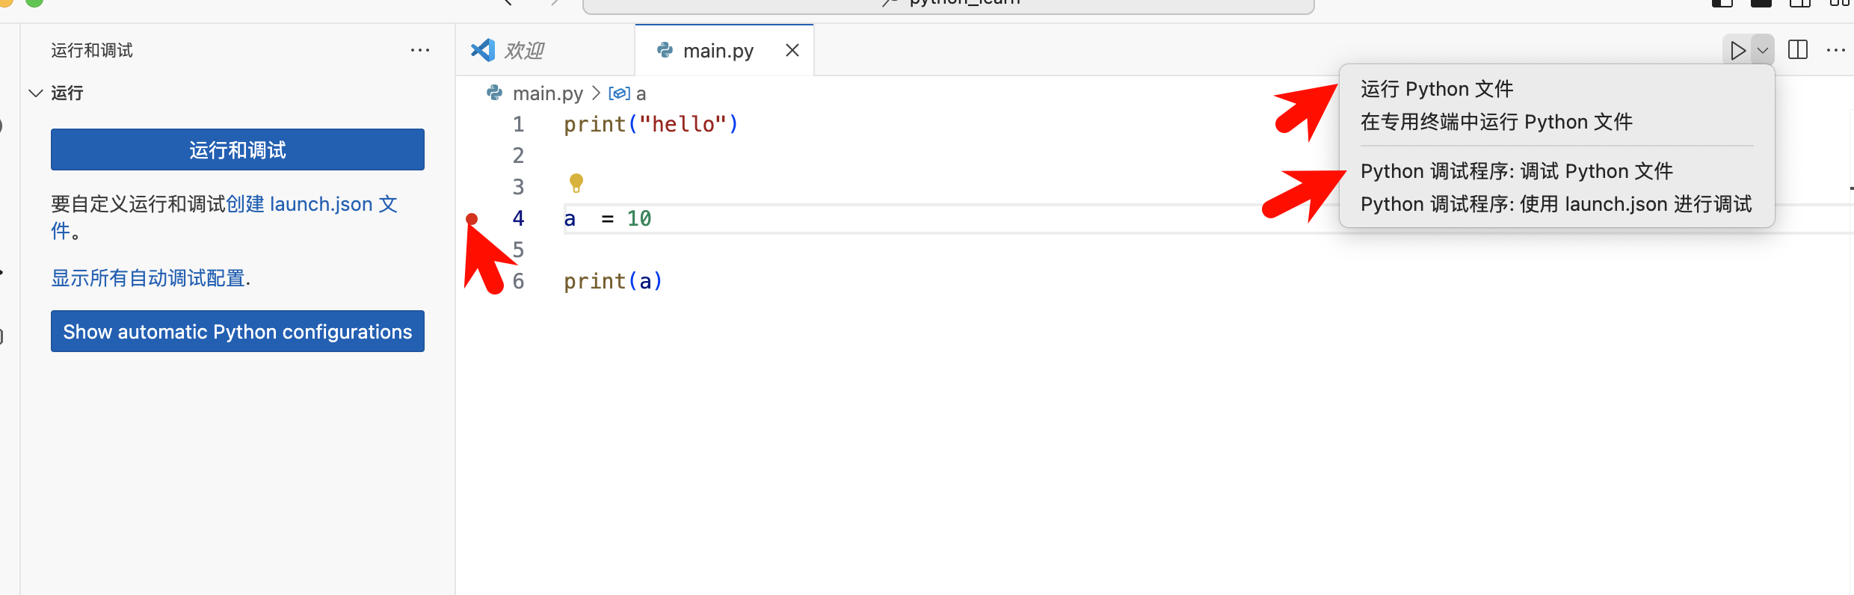
Task: Open the editor More Actions ellipsis
Action: tap(1836, 50)
